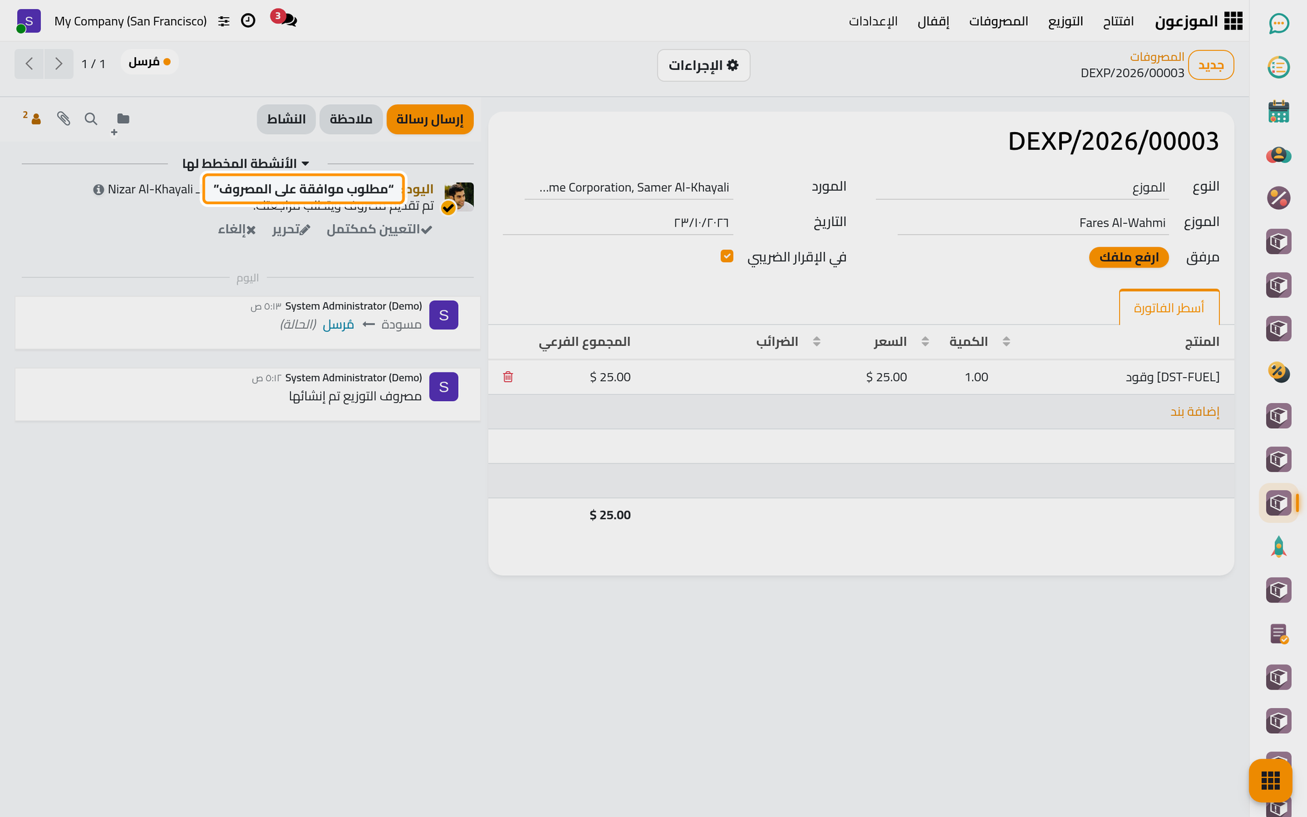Screen dimensions: 1307x817
Task: Open the conversations icon with 3 badge
Action: [x=285, y=19]
